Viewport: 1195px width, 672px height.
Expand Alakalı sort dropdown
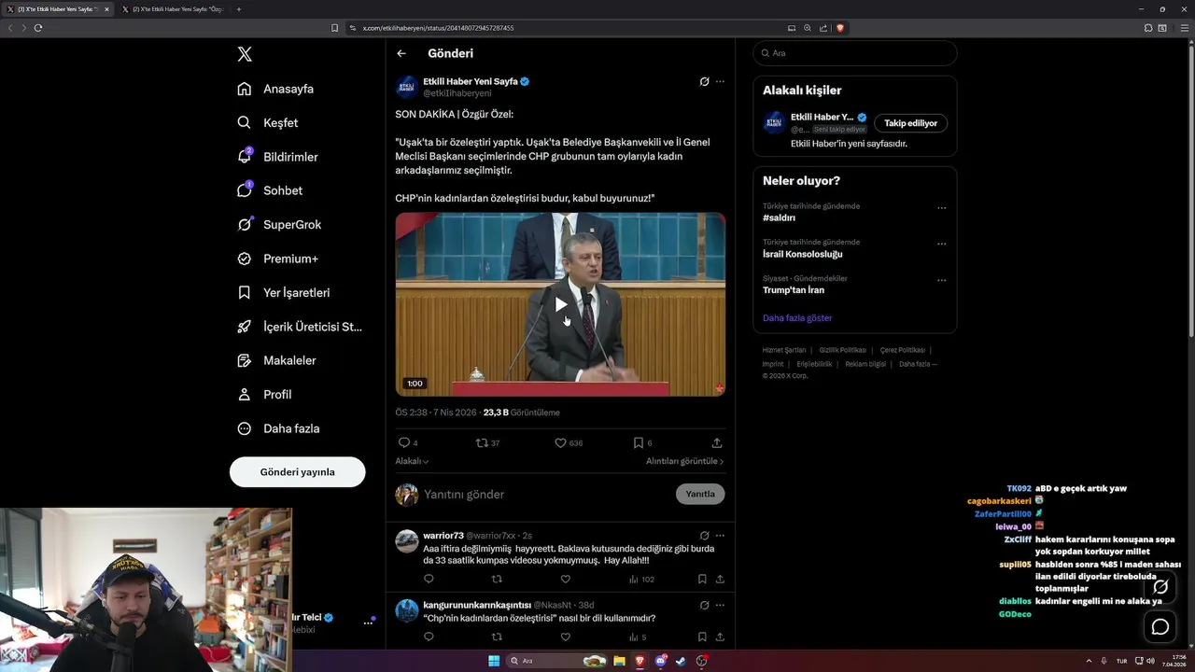tap(412, 461)
